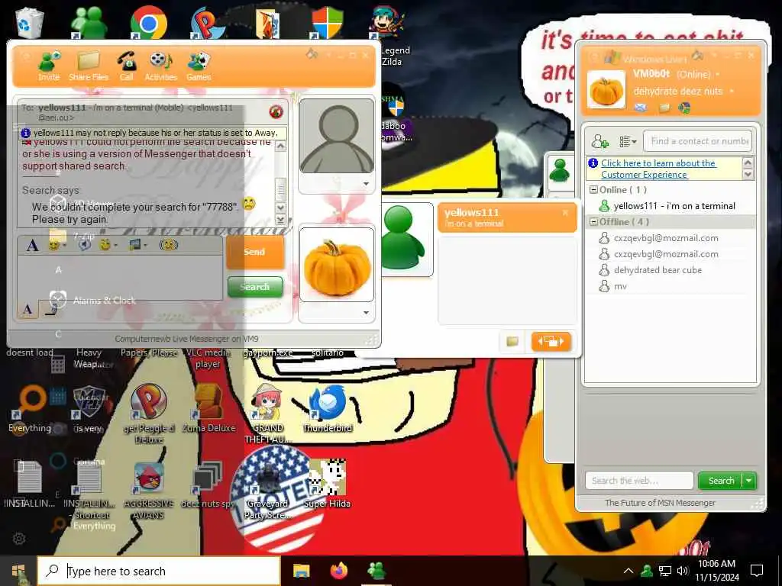Click the orange switch-window button in popup
The width and height of the screenshot is (782, 586).
click(551, 341)
